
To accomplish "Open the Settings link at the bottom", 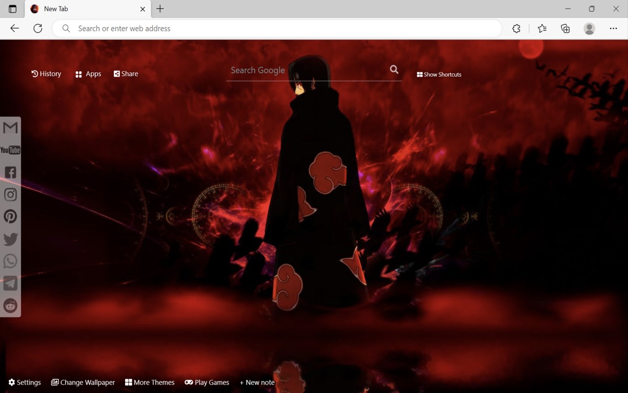I will (25, 382).
